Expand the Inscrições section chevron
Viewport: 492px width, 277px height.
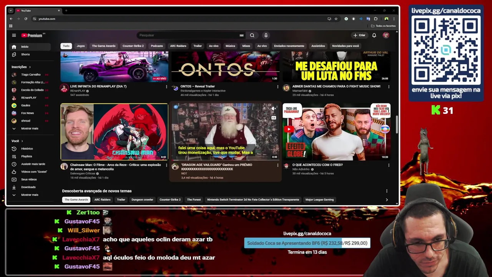point(30,67)
